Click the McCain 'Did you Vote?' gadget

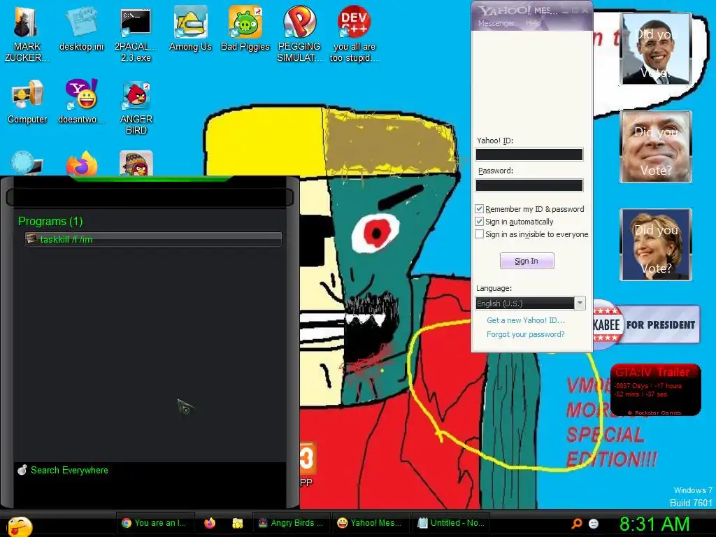point(656,147)
